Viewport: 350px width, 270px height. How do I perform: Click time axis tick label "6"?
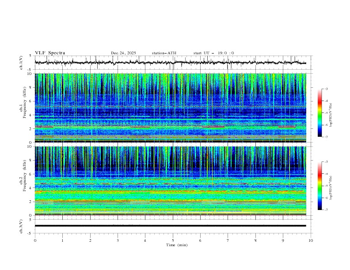point(200,240)
